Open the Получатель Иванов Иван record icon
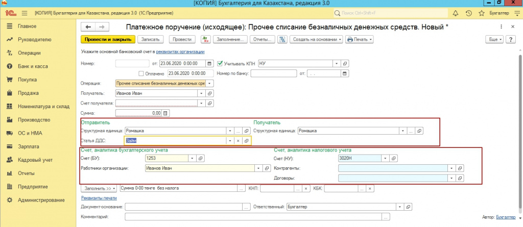This screenshot has height=227, width=523. pyautogui.click(x=210, y=93)
